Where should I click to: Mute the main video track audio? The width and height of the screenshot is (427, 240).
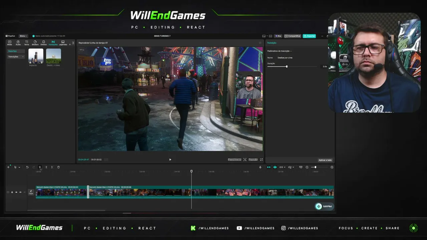point(20,192)
